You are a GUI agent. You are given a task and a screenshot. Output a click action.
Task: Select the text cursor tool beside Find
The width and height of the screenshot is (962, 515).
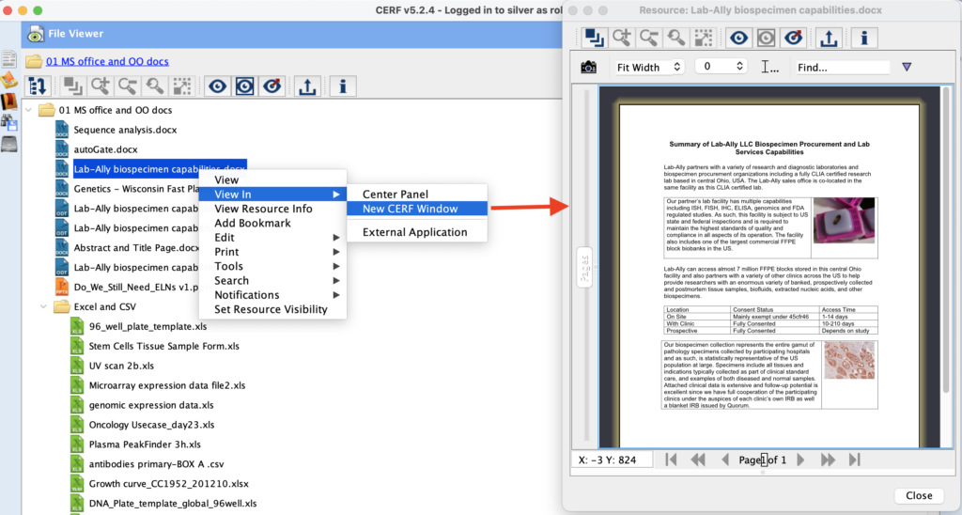coord(770,68)
